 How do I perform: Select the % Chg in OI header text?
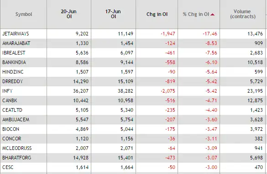pos(196,14)
